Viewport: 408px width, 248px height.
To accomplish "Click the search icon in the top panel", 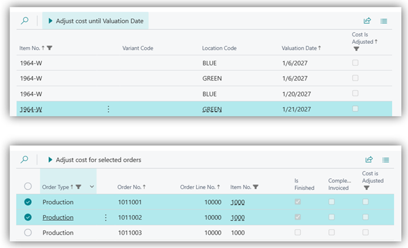I will (24, 21).
